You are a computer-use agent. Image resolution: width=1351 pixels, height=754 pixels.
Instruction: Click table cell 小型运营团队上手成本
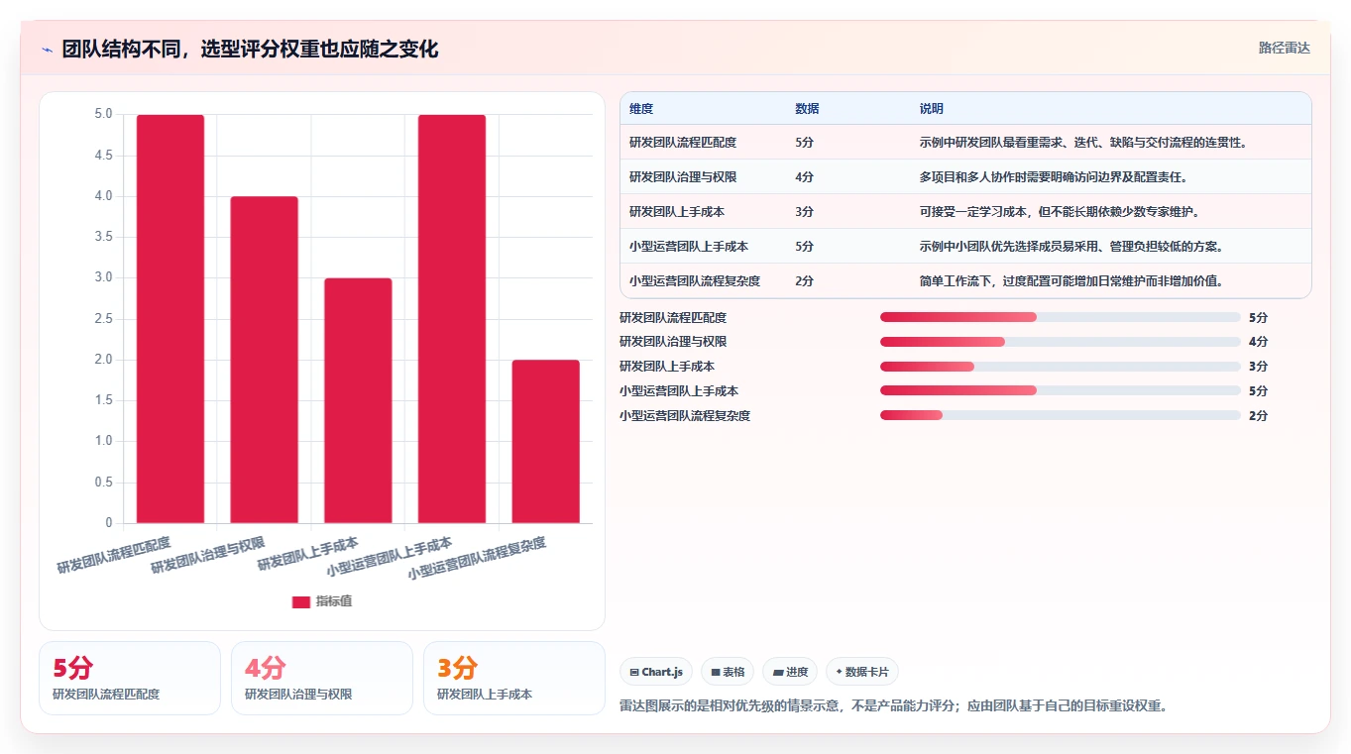(x=689, y=247)
